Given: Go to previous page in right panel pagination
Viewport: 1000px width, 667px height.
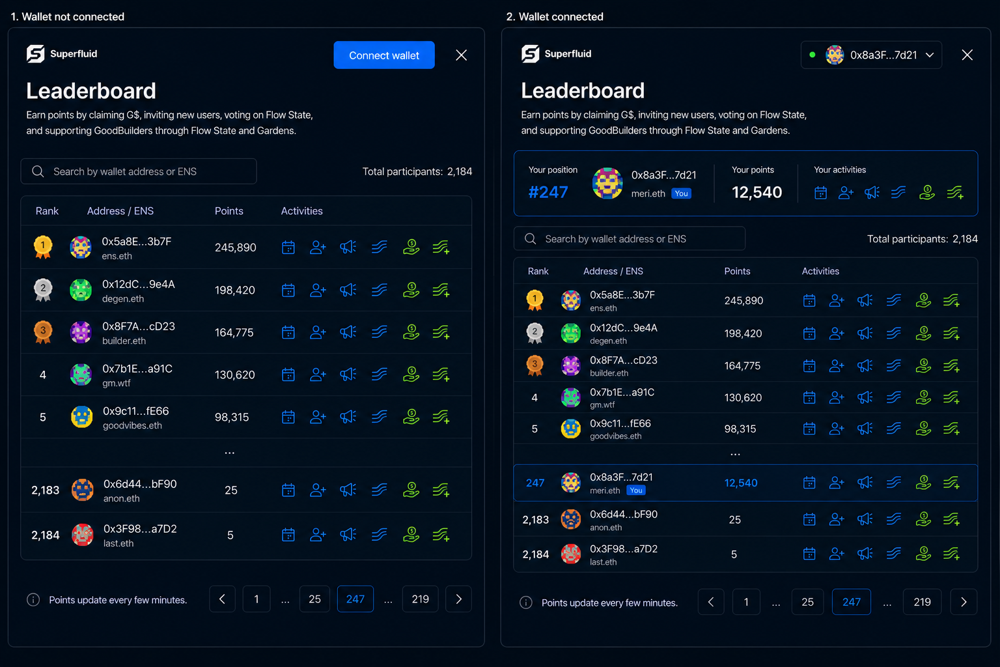Looking at the screenshot, I should (711, 602).
